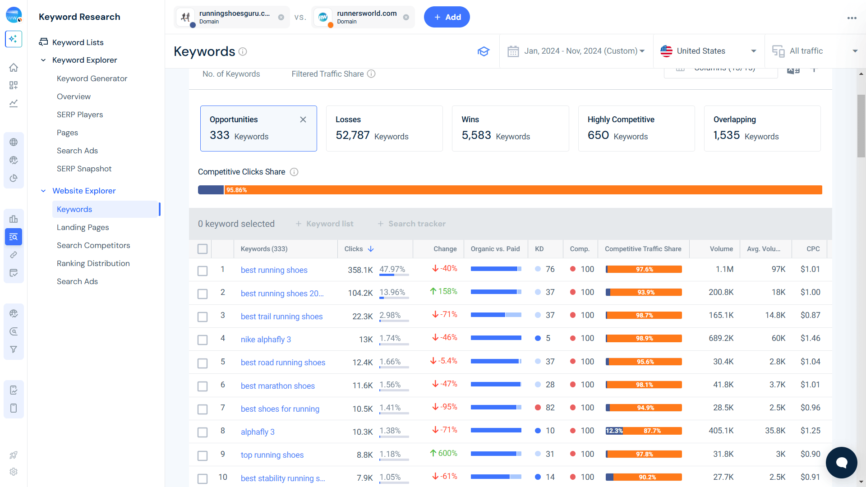The width and height of the screenshot is (866, 487).
Task: Click the vertical scrollbar thumb on right
Action: coord(861,126)
